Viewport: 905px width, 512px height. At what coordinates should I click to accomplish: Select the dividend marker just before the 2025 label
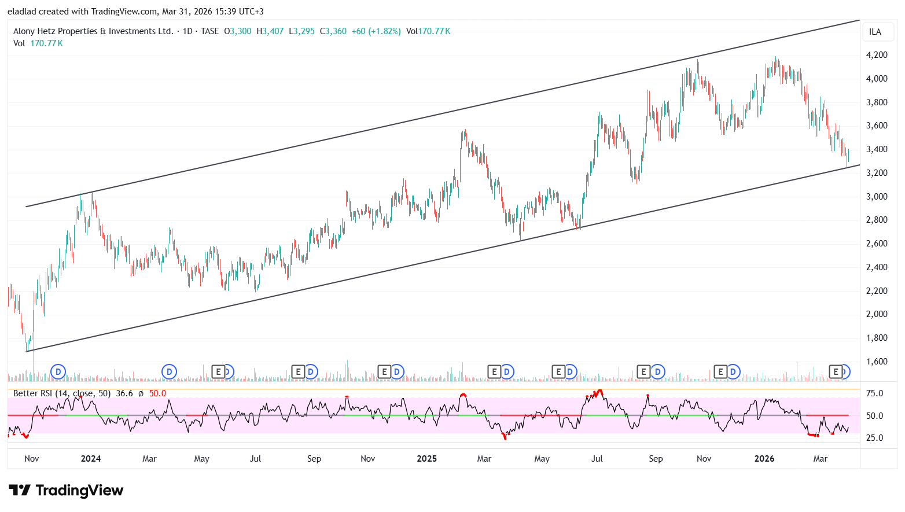(397, 371)
